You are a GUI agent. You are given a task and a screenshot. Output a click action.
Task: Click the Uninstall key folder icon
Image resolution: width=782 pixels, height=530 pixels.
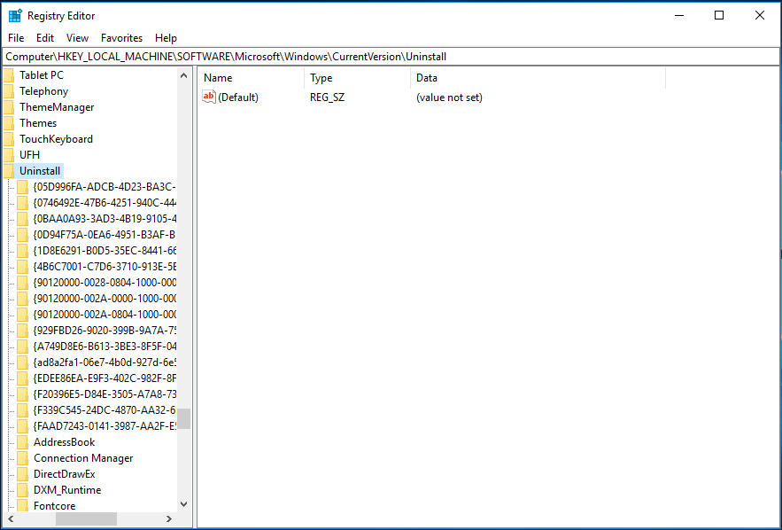pyautogui.click(x=9, y=171)
